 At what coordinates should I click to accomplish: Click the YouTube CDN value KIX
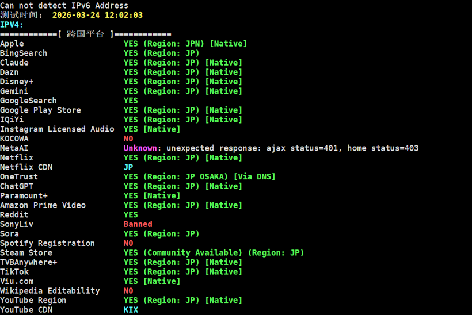(x=131, y=310)
